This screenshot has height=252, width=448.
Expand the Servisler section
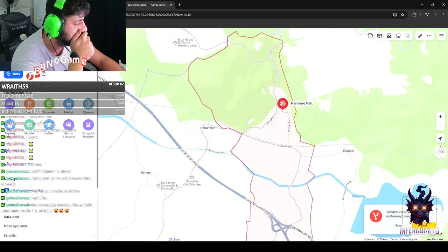coord(49,236)
